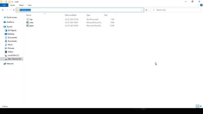This screenshot has height=114, width=203.
Task: Open Downloads in the navigation pane
Action: coord(12,41)
